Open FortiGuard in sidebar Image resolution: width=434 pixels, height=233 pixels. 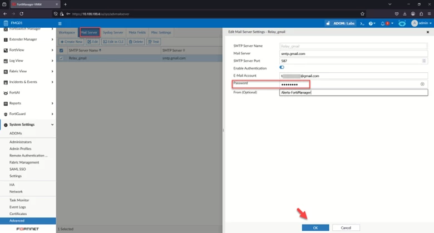pyautogui.click(x=17, y=114)
